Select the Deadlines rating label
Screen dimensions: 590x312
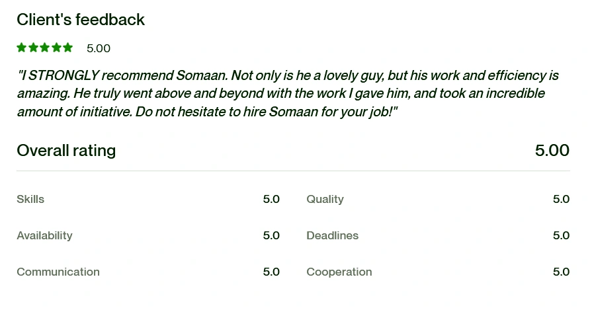pyautogui.click(x=332, y=235)
